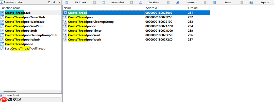Click ordinal value 234
Viewport: 274px width, 102px height.
point(191,26)
